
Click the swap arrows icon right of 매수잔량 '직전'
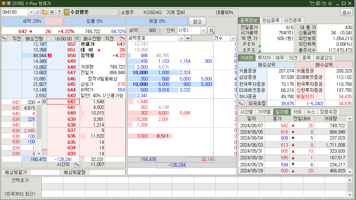coord(123,38)
